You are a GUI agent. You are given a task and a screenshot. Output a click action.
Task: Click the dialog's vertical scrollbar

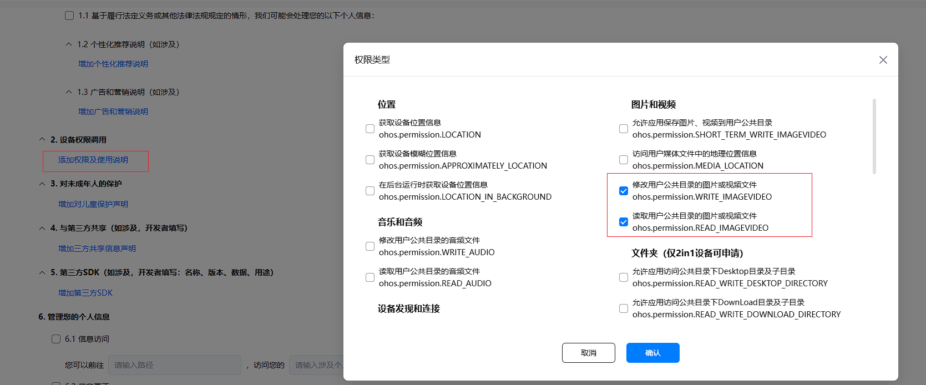pos(874,136)
